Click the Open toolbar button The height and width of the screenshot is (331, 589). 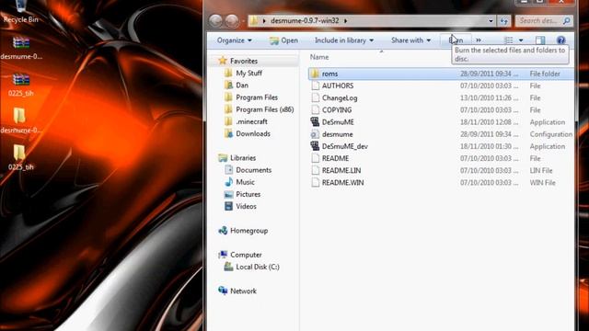[x=283, y=40]
